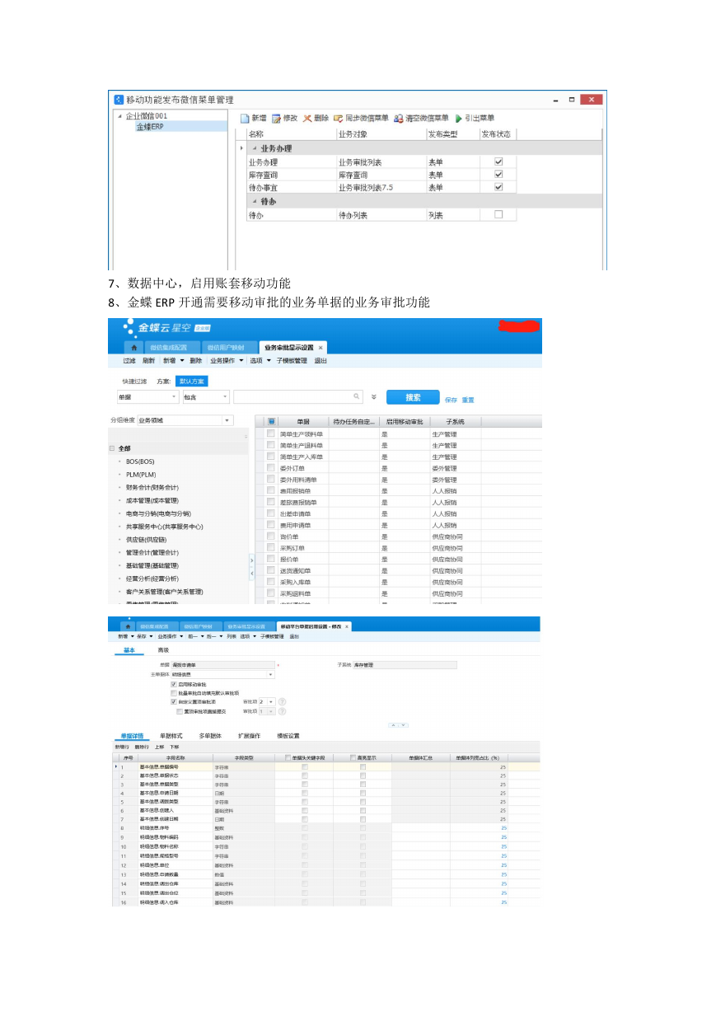
Task: Open the 子模板管理 menu item in the 业务审批显示设置 toolbar
Action: tap(291, 360)
